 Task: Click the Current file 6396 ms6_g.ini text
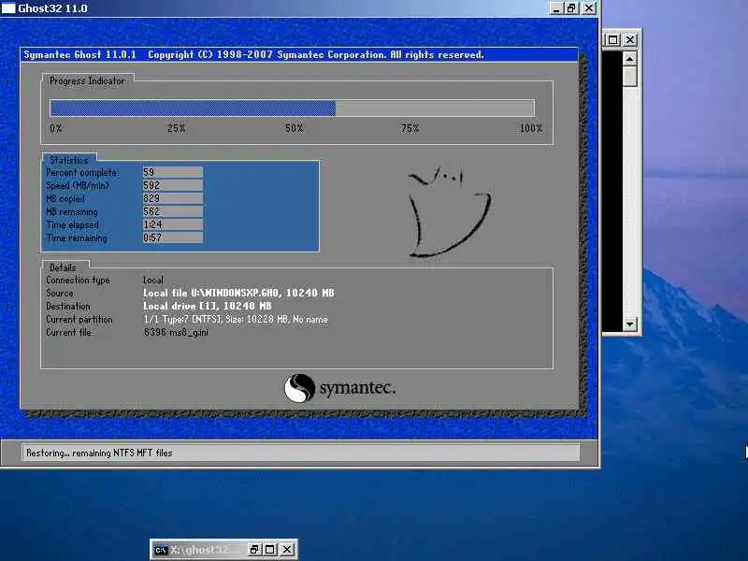pyautogui.click(x=176, y=332)
